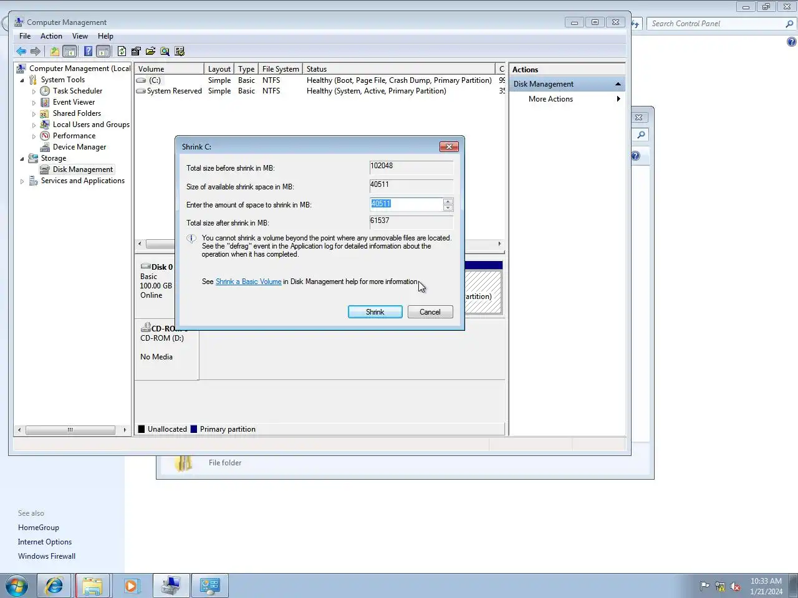Open the Windows Start button
This screenshot has height=598, width=798.
pos(17,586)
